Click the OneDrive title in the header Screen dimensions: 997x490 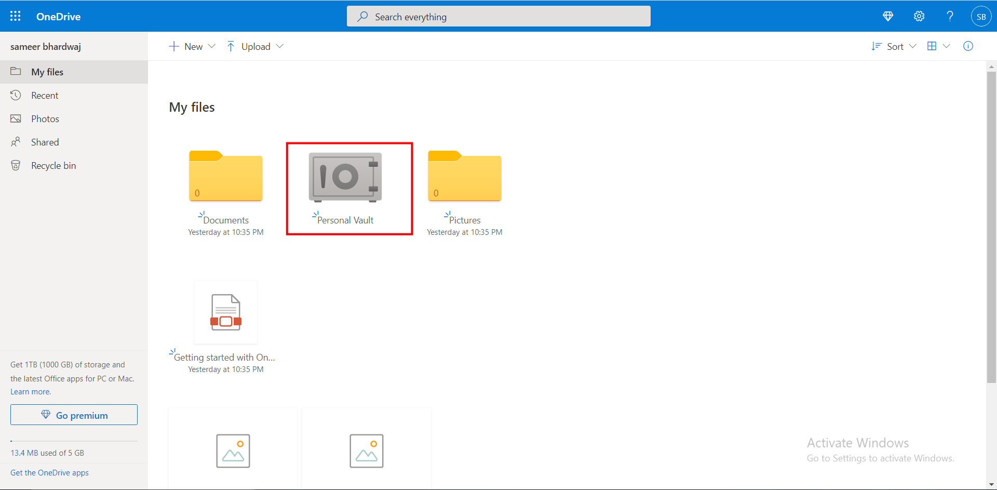point(58,17)
